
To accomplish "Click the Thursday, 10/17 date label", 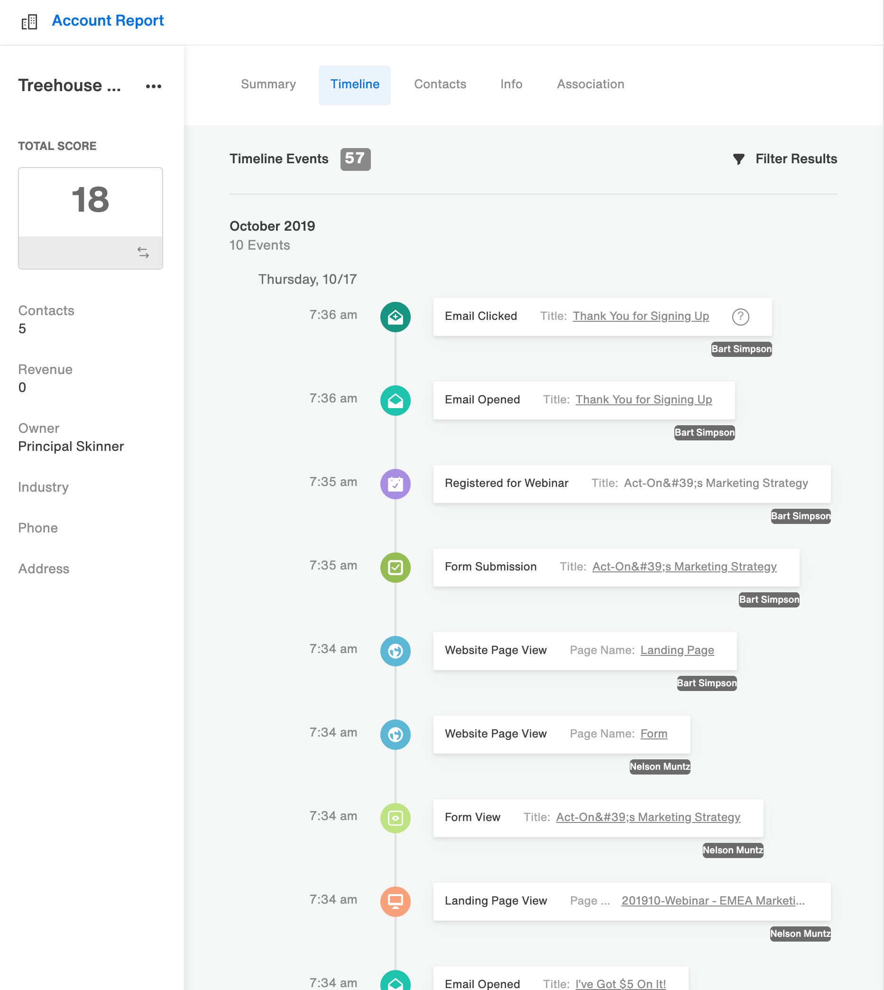I will coord(307,280).
